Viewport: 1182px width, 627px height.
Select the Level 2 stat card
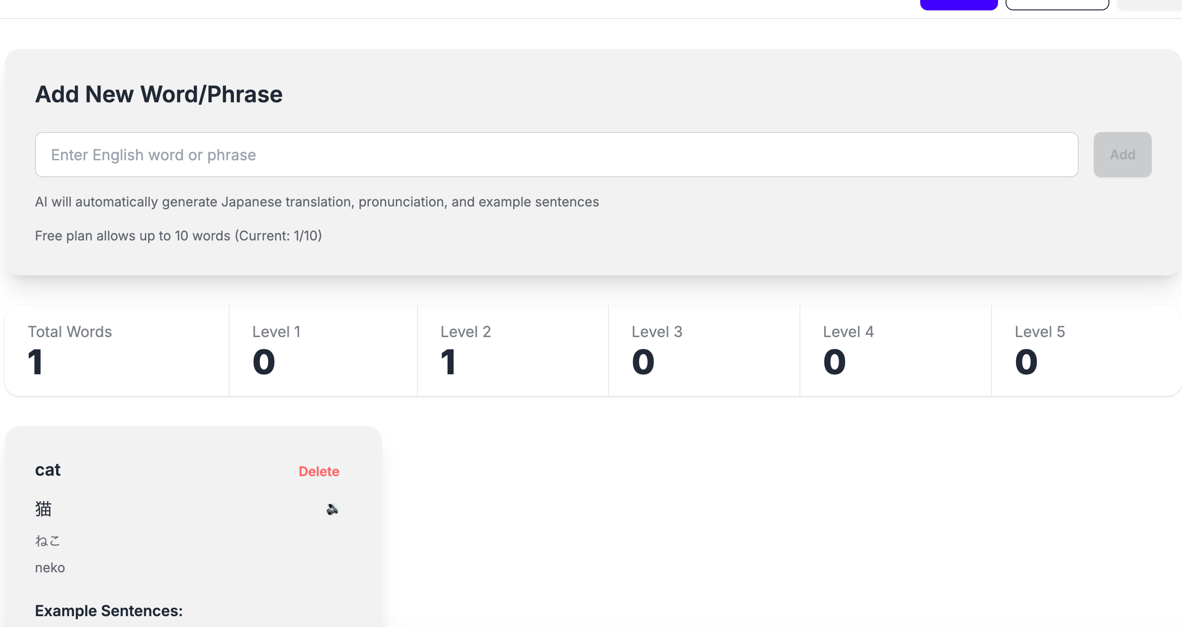(x=513, y=351)
